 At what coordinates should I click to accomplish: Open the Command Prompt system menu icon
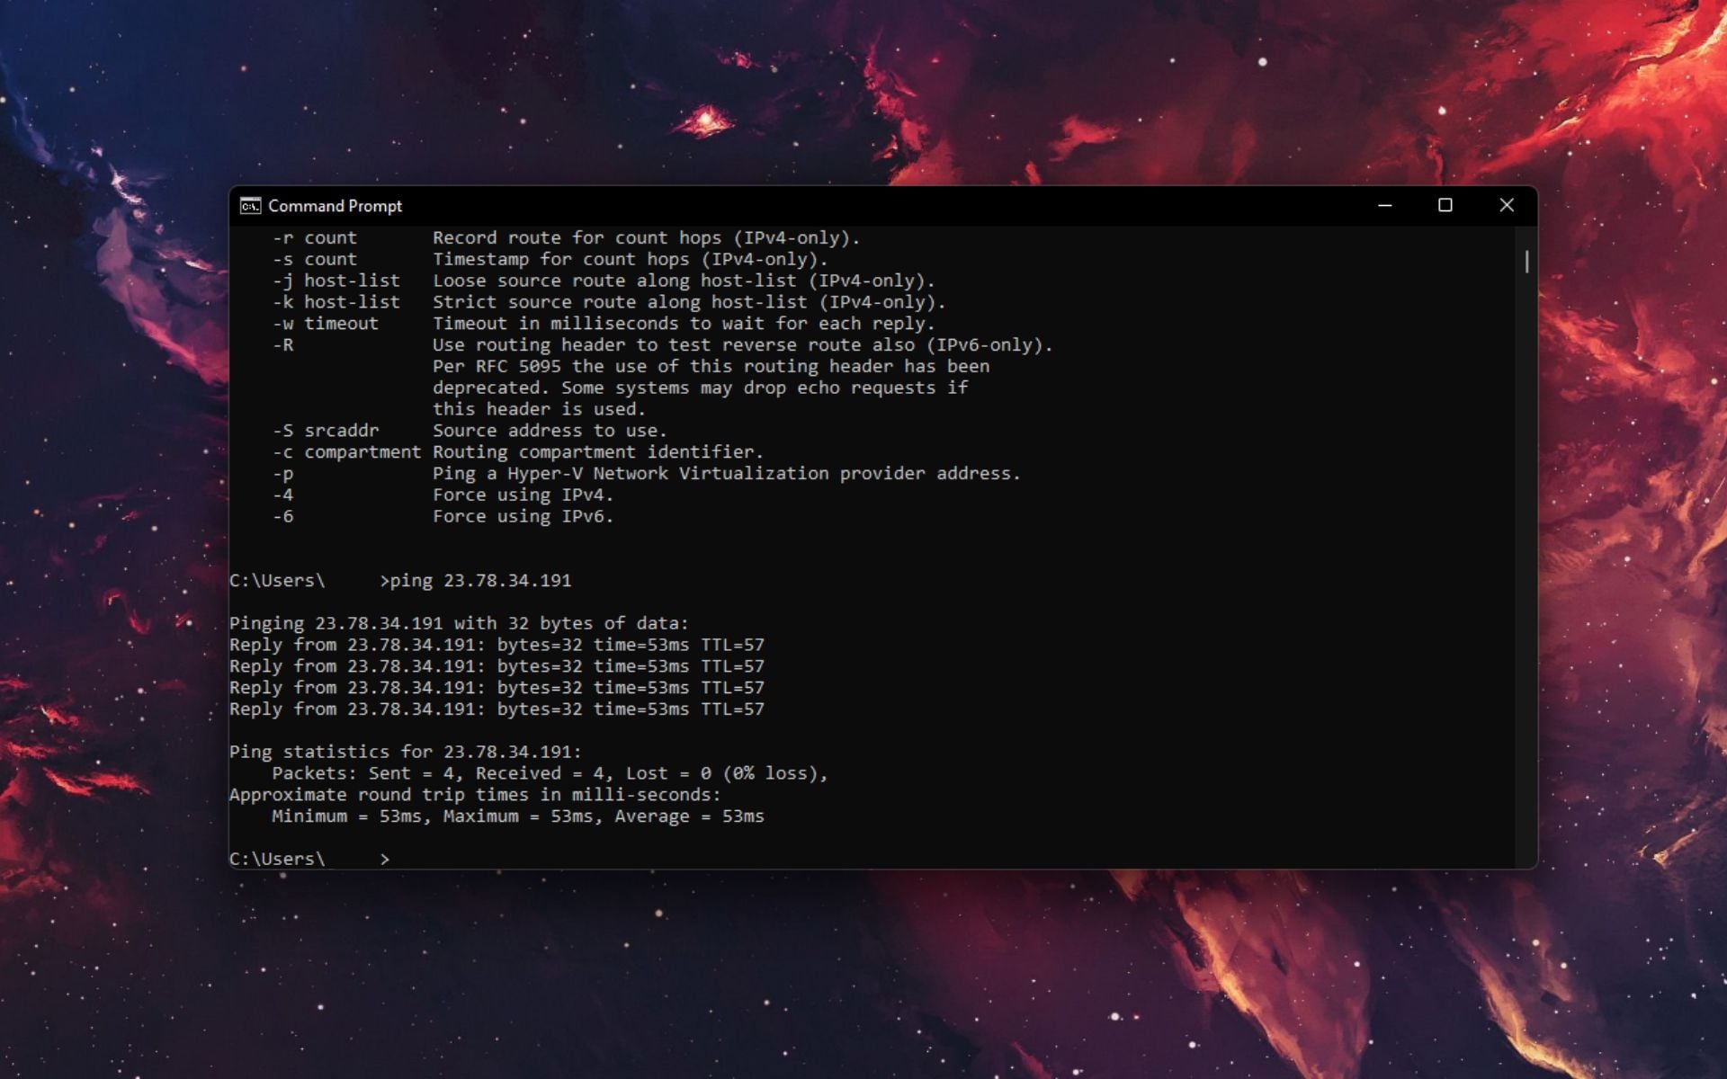tap(250, 206)
